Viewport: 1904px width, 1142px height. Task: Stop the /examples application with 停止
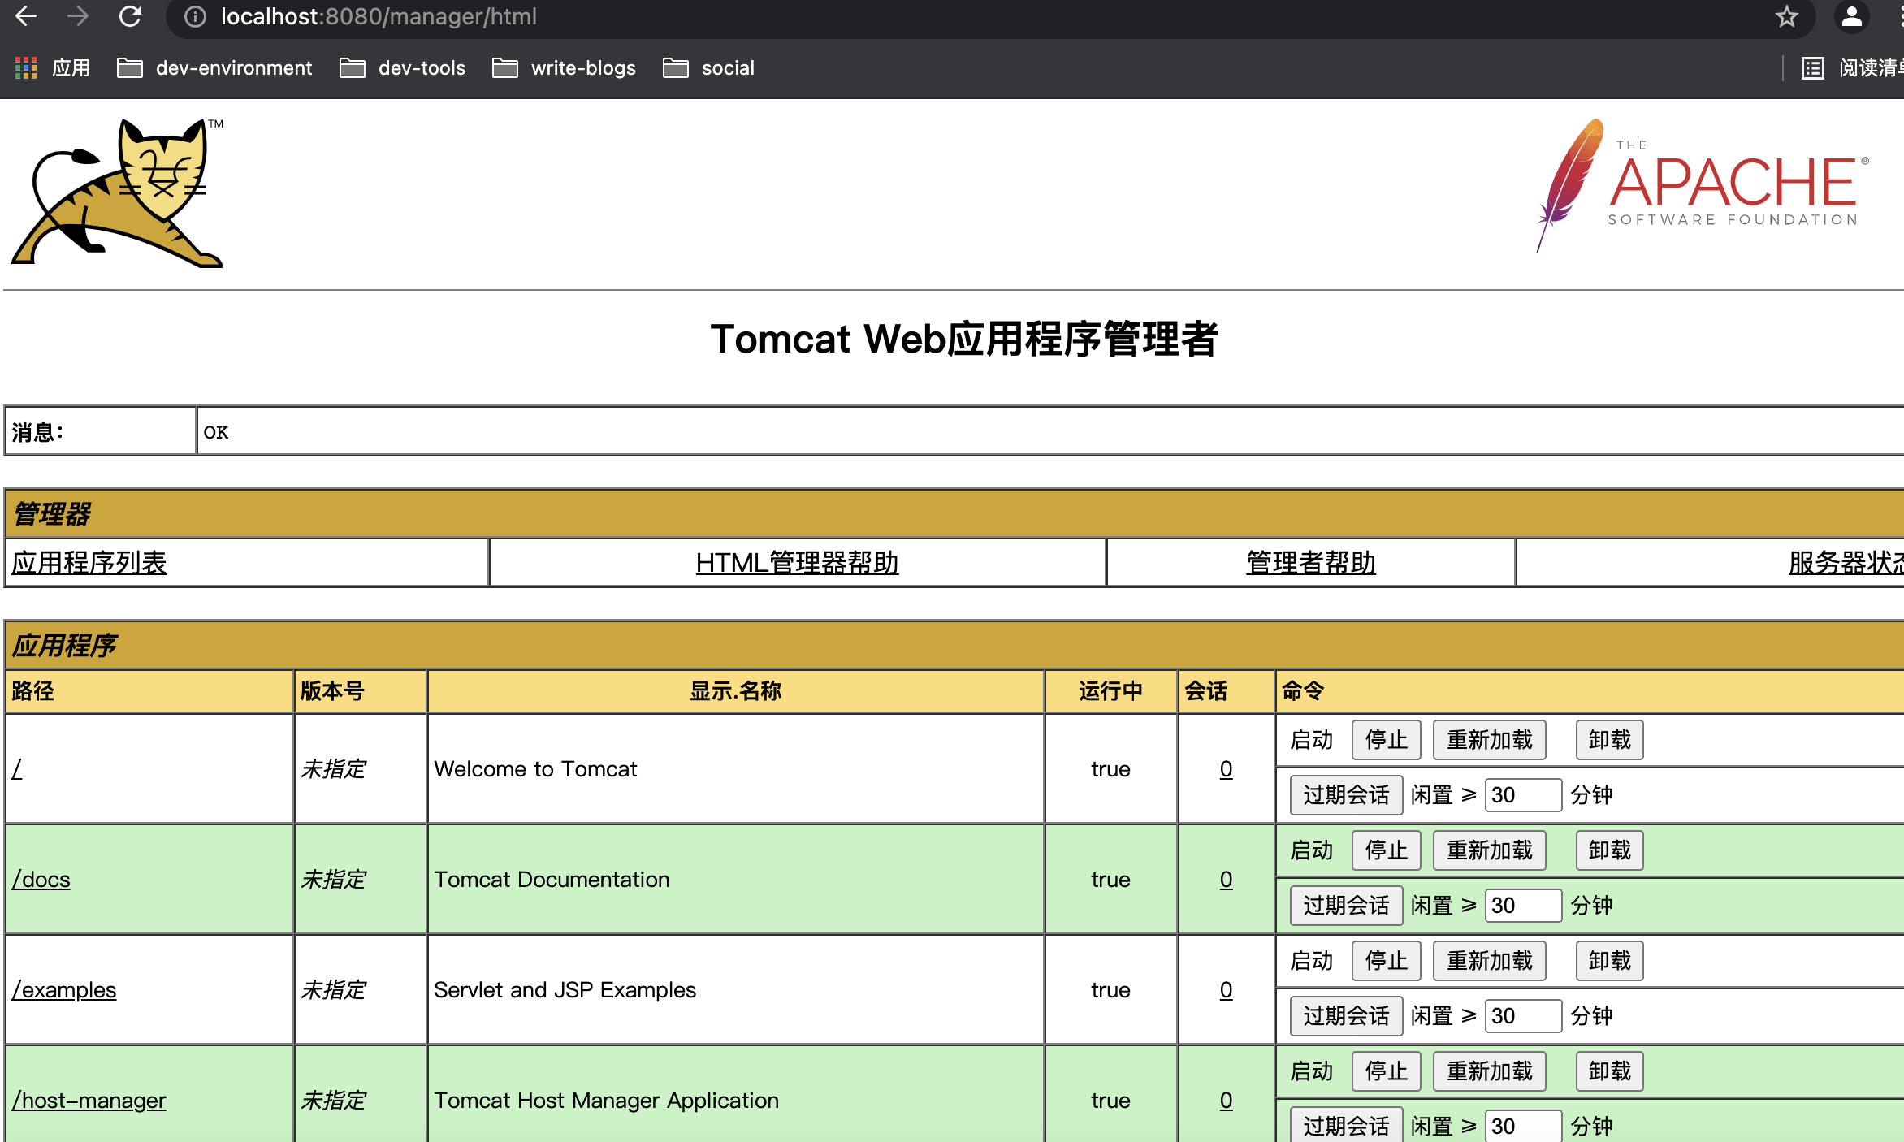(x=1386, y=961)
